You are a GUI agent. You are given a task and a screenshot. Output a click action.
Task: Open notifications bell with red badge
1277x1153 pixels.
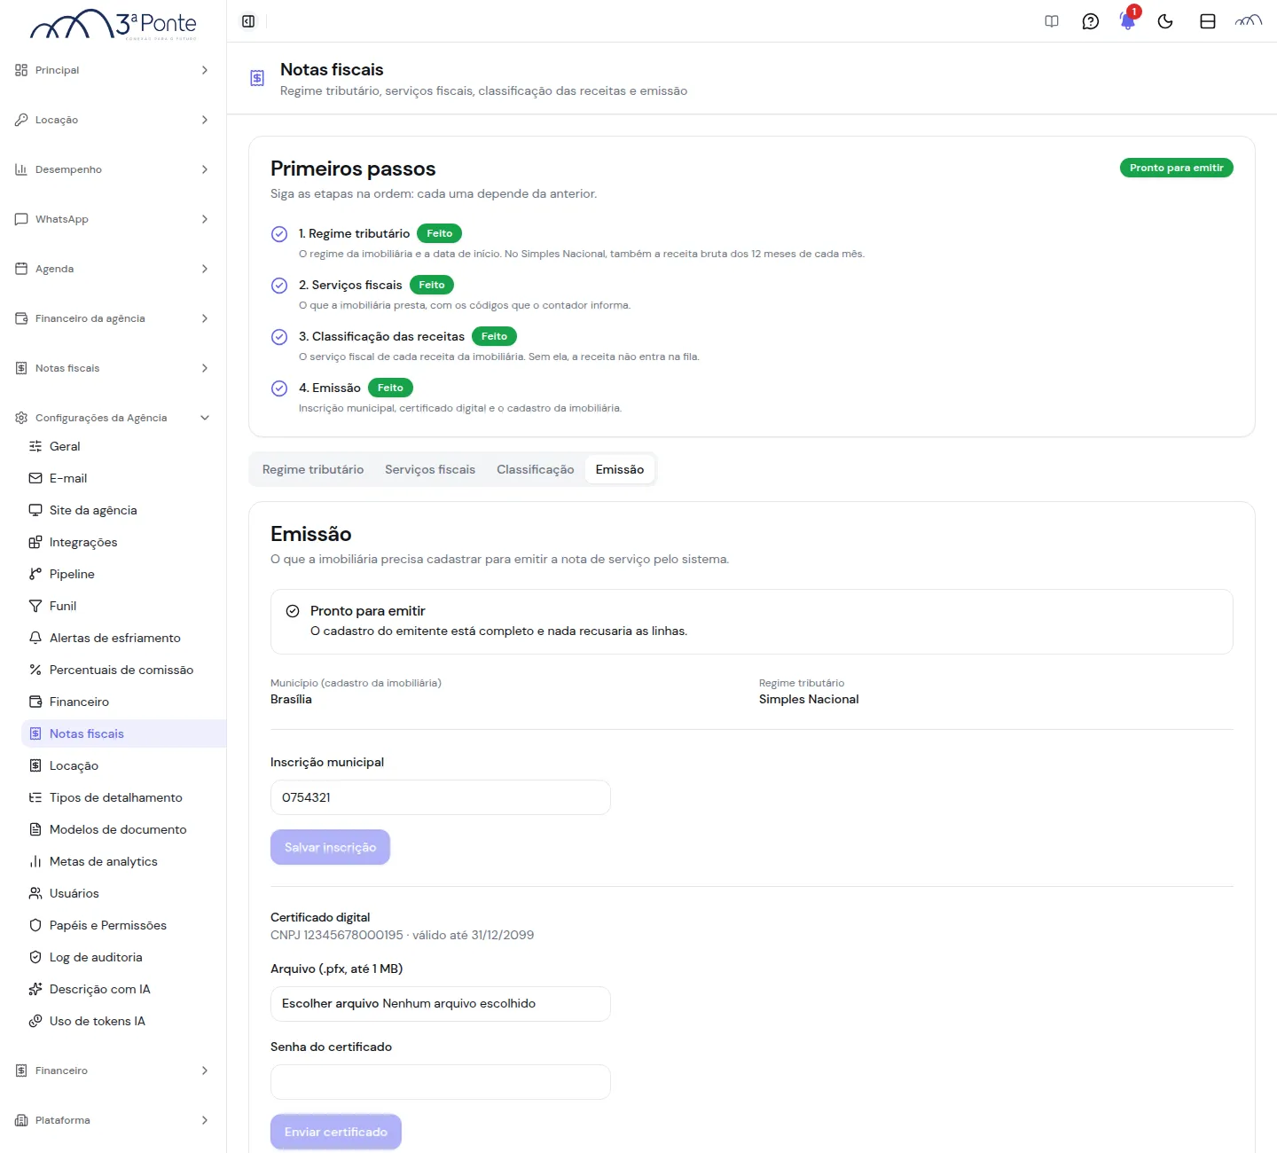[1128, 20]
